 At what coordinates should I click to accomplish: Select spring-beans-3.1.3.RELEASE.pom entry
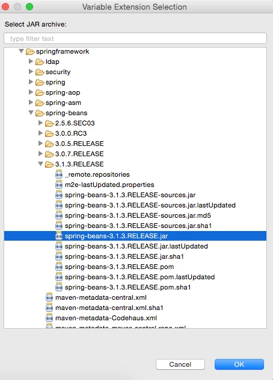point(119,267)
